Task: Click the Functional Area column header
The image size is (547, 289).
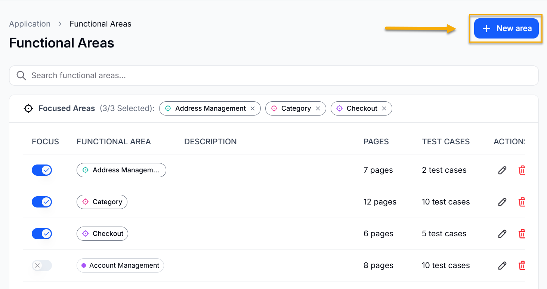Action: pyautogui.click(x=114, y=142)
